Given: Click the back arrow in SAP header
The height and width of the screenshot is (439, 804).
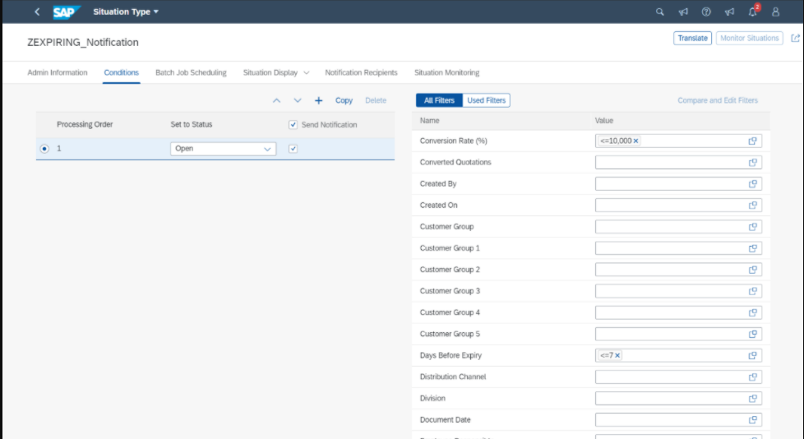Looking at the screenshot, I should coord(37,12).
